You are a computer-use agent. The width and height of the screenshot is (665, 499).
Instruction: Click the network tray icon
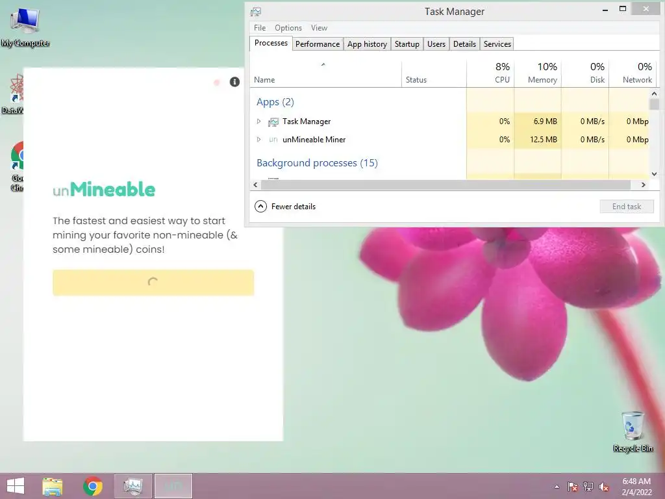click(x=588, y=487)
